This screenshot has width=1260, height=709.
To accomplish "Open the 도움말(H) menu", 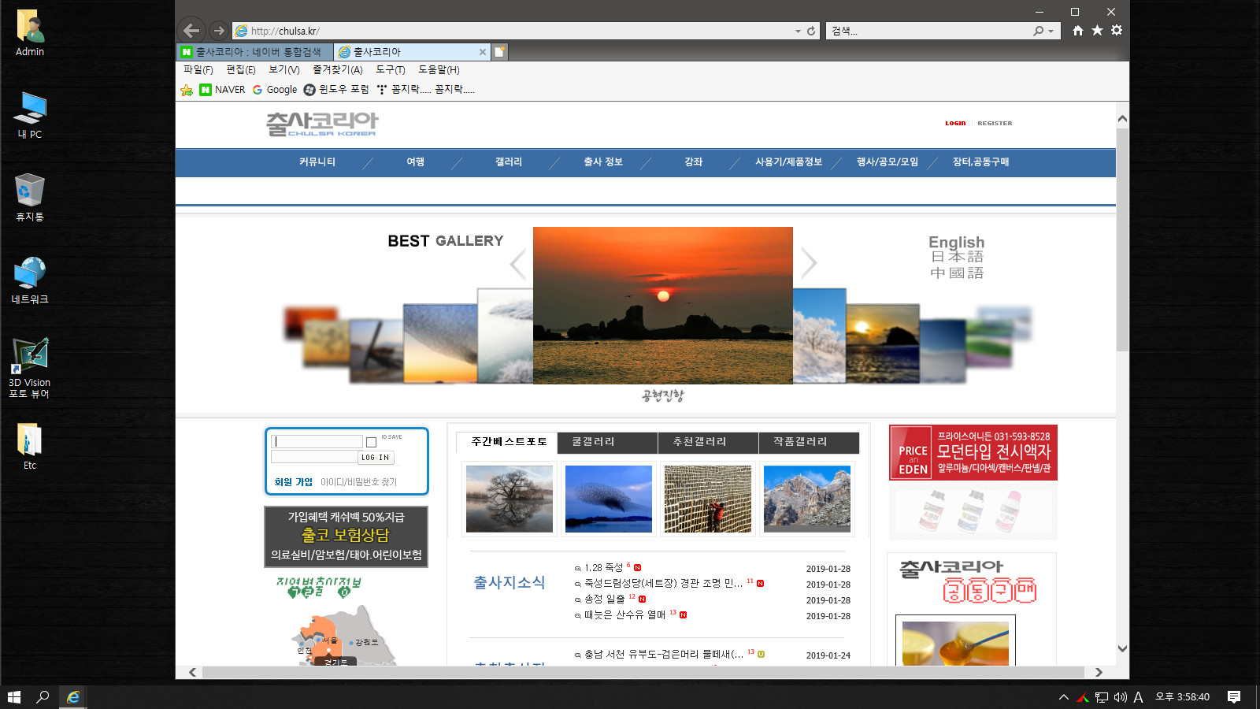I will 439,70.
